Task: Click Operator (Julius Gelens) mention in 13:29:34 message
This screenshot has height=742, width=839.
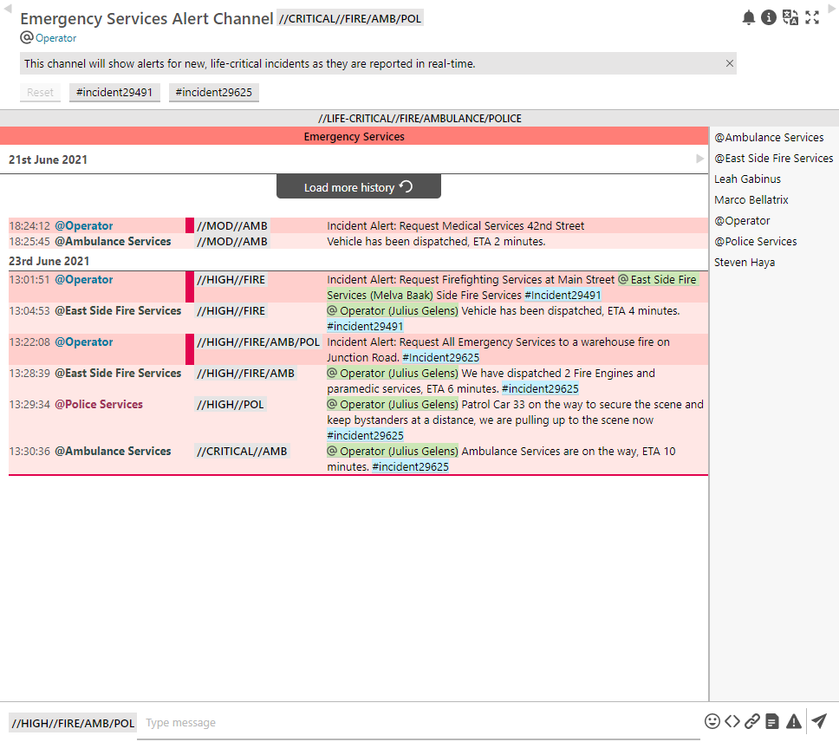Action: (393, 405)
